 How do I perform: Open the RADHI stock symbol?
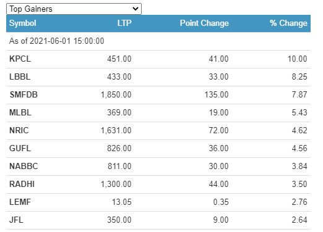pos(22,184)
